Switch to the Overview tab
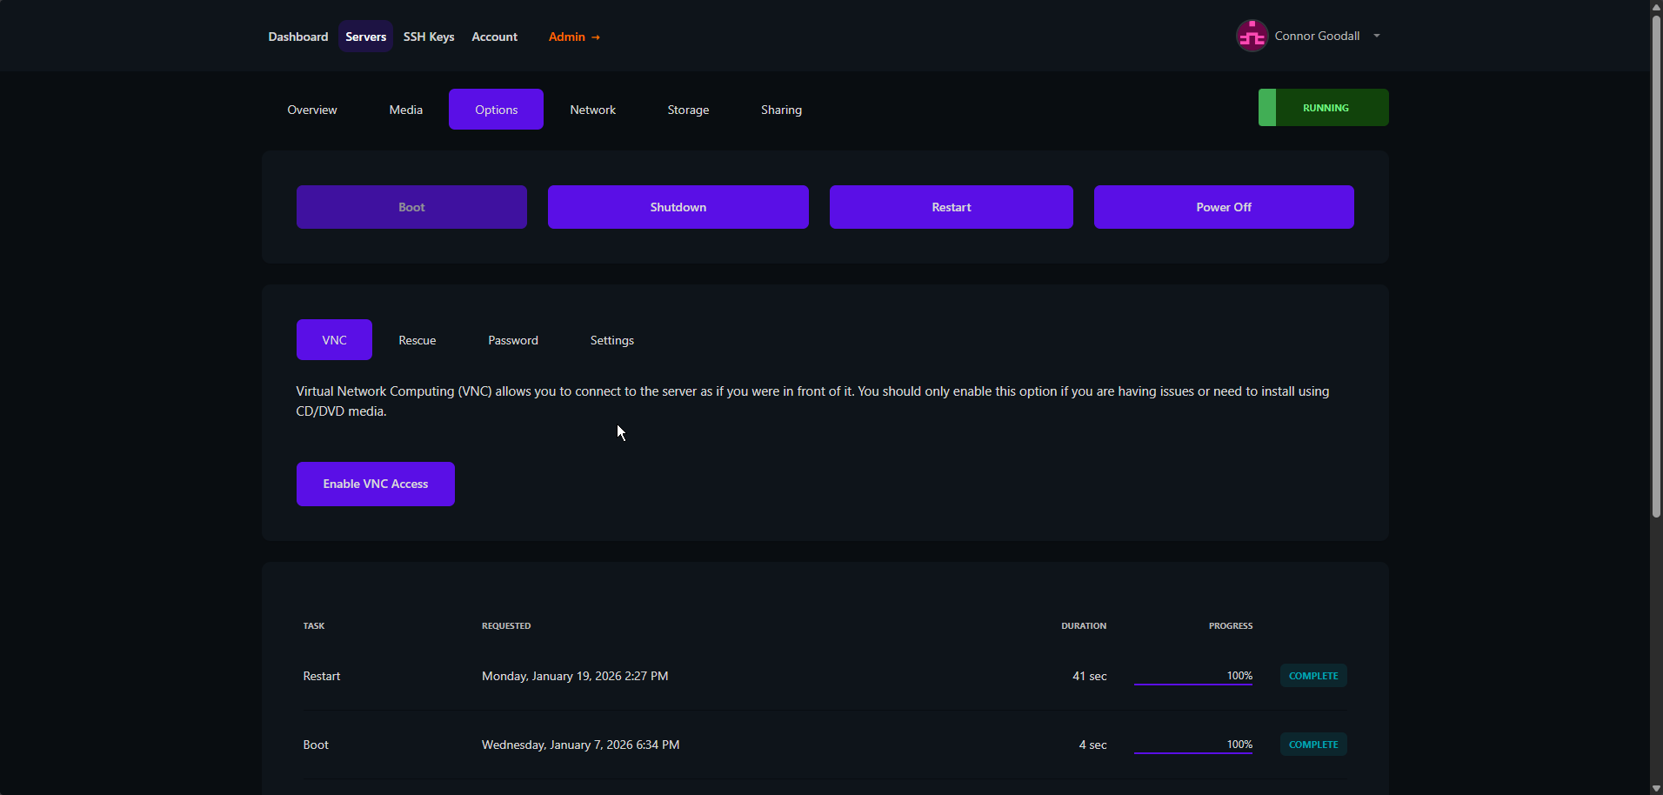The width and height of the screenshot is (1663, 795). 312,110
